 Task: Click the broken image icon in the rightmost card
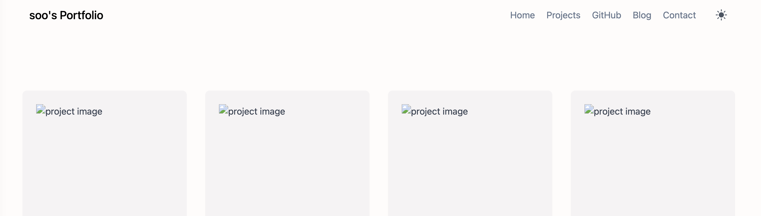(x=589, y=109)
